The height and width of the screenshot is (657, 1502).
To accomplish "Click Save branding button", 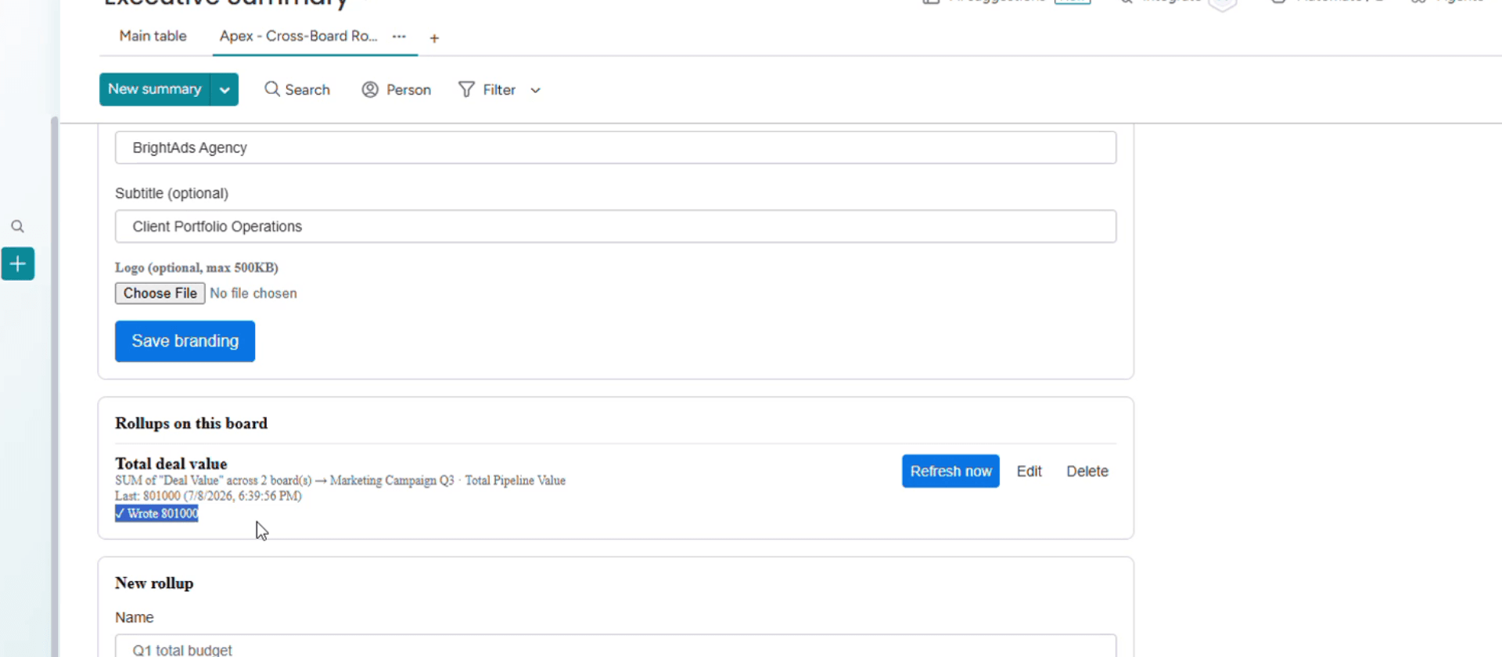I will click(185, 341).
